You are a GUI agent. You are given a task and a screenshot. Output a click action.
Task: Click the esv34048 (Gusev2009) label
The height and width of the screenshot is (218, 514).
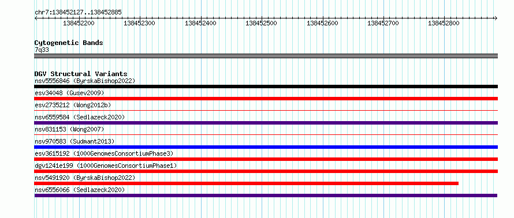point(69,93)
